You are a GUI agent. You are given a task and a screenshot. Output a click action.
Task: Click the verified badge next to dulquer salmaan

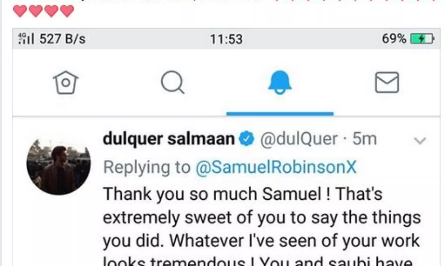pos(247,139)
